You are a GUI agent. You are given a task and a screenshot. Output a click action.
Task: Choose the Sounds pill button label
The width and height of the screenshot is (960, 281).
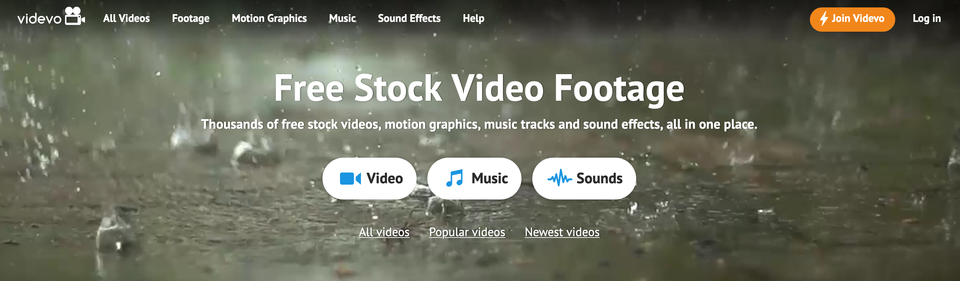tap(599, 179)
